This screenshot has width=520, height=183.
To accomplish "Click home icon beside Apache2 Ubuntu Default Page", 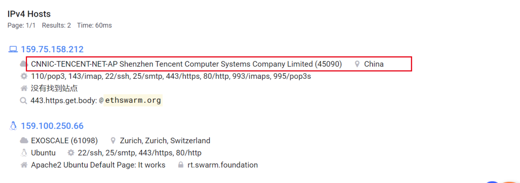I will (x=24, y=164).
